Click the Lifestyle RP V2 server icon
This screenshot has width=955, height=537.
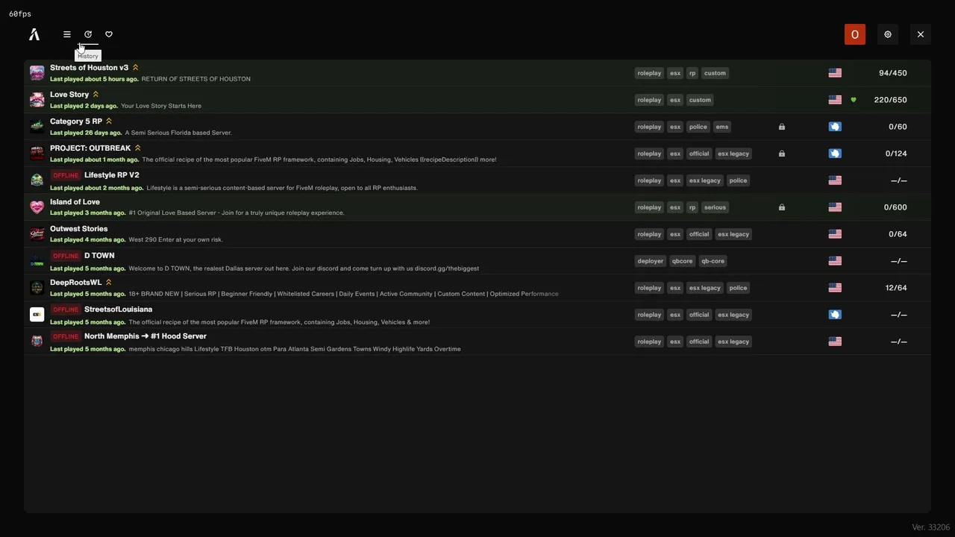(37, 180)
